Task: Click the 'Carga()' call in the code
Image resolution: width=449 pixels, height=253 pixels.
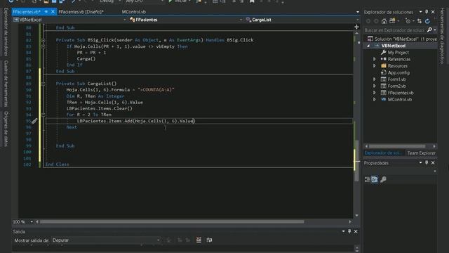Action: point(86,59)
